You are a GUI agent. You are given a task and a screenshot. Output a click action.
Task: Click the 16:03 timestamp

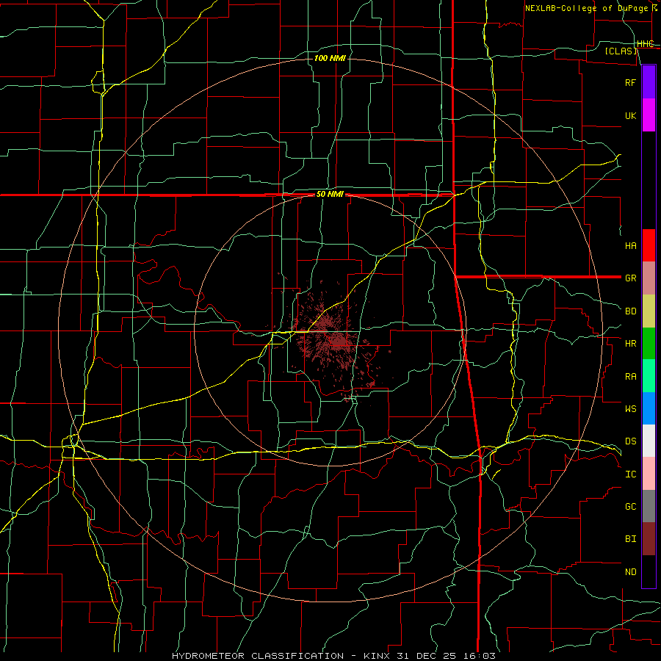(x=481, y=656)
